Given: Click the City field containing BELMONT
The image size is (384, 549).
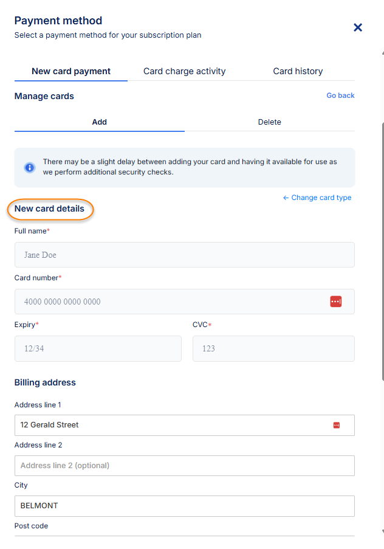Looking at the screenshot, I should (x=185, y=506).
